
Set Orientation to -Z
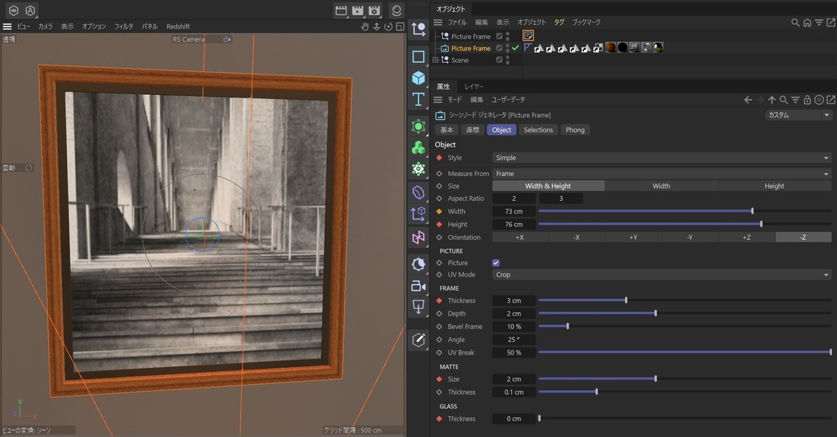coord(803,237)
